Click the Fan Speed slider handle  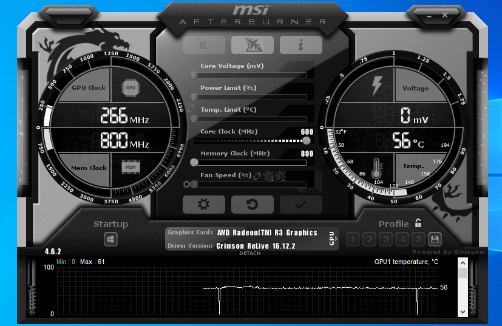(194, 185)
